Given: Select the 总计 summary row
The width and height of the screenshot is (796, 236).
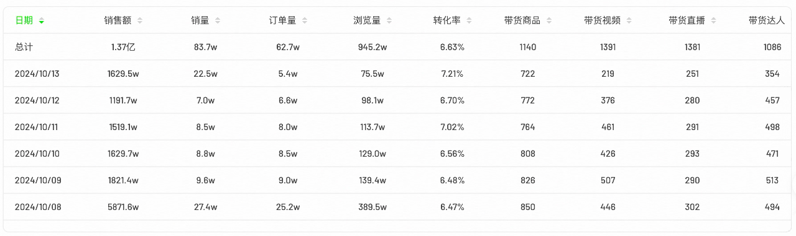Looking at the screenshot, I should tap(398, 47).
